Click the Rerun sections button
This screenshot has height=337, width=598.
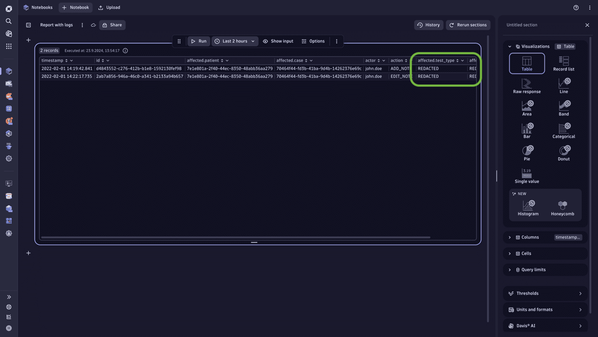click(468, 25)
